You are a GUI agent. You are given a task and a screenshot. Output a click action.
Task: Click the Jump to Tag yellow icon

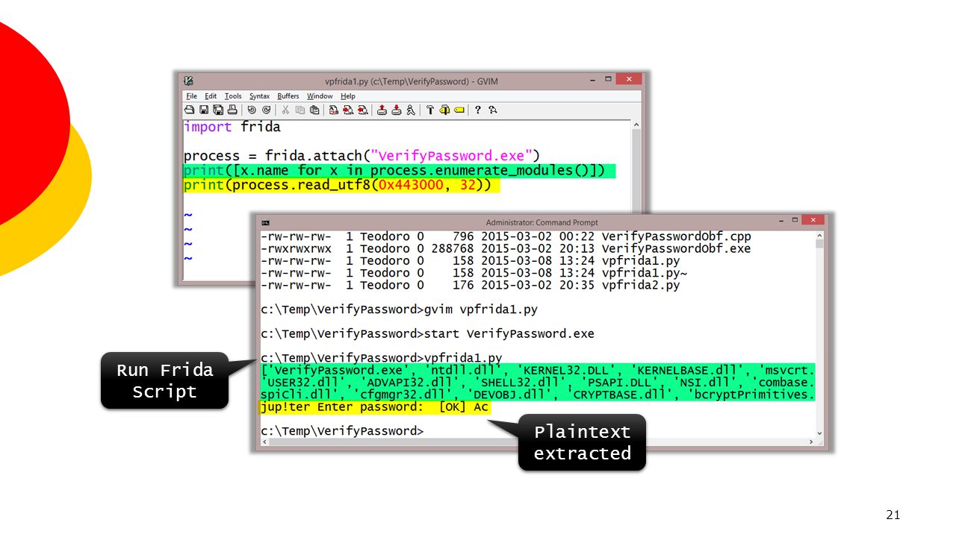459,110
